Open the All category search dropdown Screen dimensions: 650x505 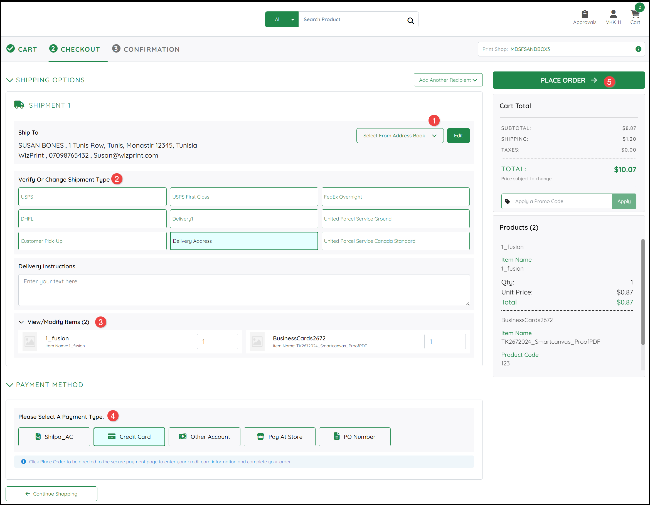point(282,19)
